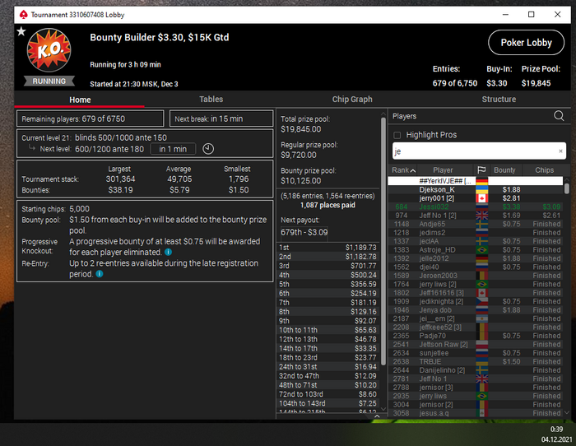Image resolution: width=576 pixels, height=446 pixels.
Task: Click the Next break in 15 min box
Action: pos(221,118)
